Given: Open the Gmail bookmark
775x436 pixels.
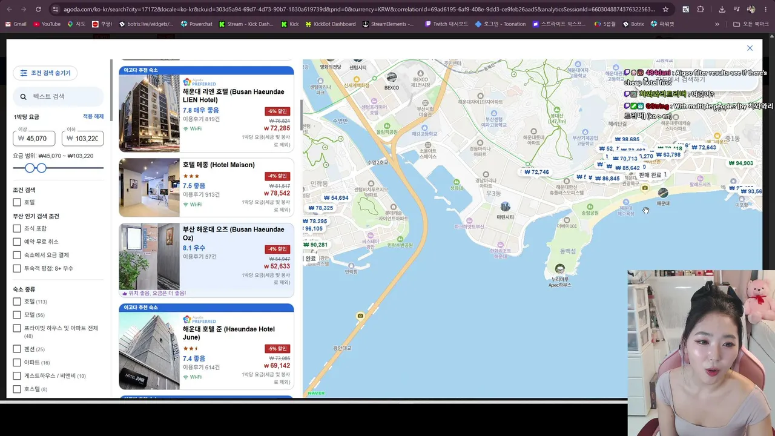Looking at the screenshot, I should [16, 24].
